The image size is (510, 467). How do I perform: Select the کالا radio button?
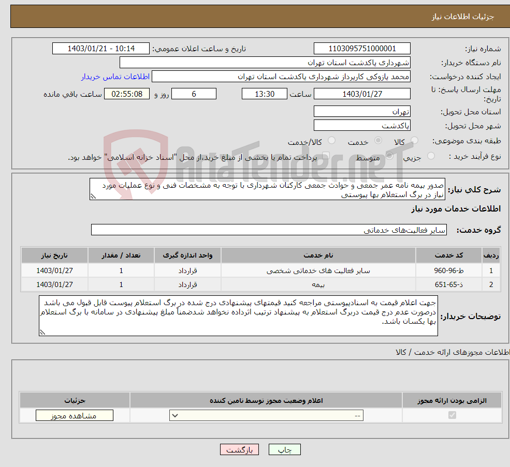click(414, 140)
